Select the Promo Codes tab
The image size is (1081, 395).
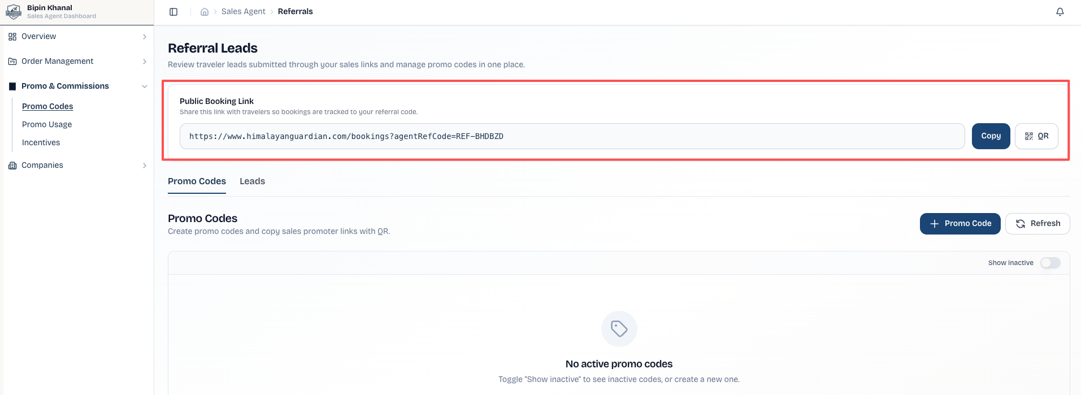[x=197, y=181]
